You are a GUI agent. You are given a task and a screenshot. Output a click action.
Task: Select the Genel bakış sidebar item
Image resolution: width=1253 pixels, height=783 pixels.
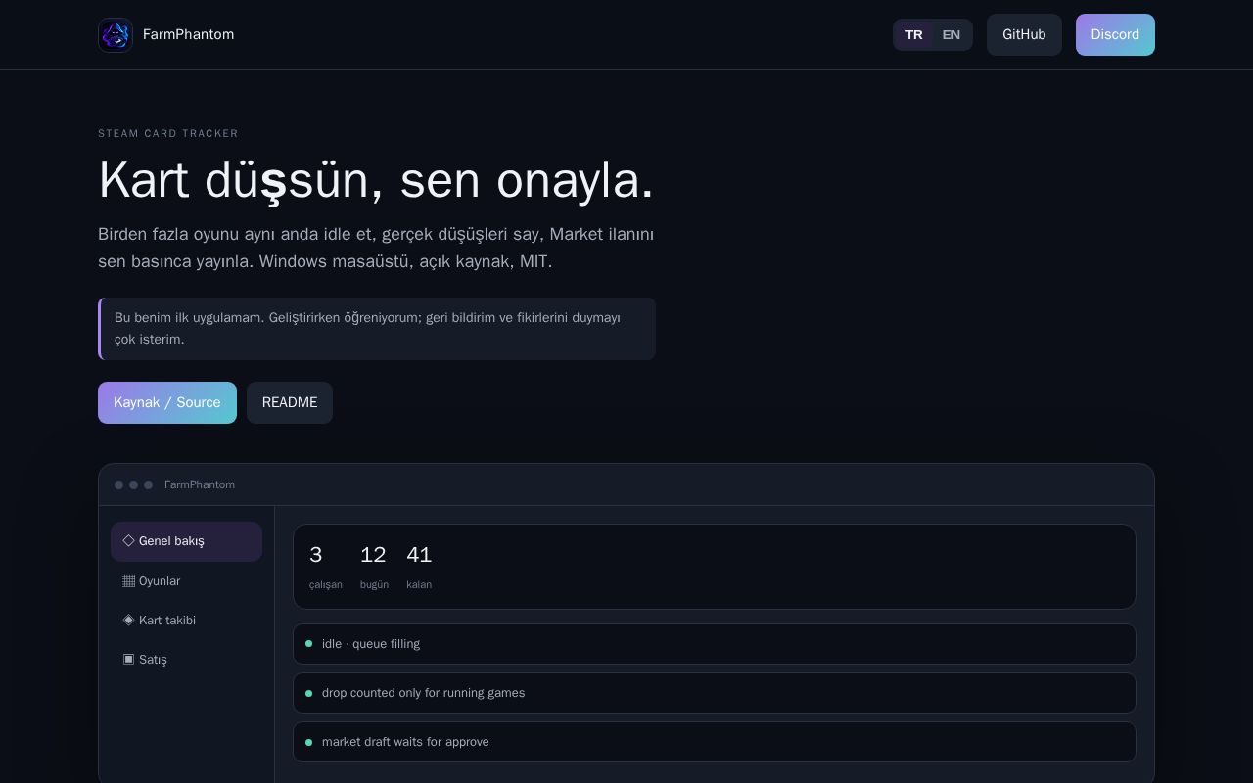click(186, 541)
